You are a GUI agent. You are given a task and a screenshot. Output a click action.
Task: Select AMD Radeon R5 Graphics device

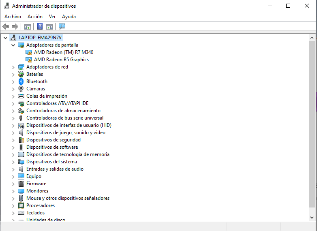[62, 60]
